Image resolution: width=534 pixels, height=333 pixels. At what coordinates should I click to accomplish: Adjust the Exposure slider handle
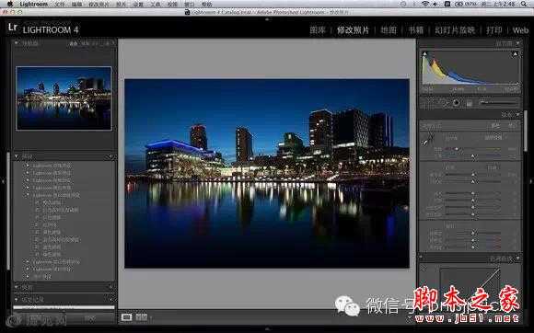pyautogui.click(x=473, y=175)
